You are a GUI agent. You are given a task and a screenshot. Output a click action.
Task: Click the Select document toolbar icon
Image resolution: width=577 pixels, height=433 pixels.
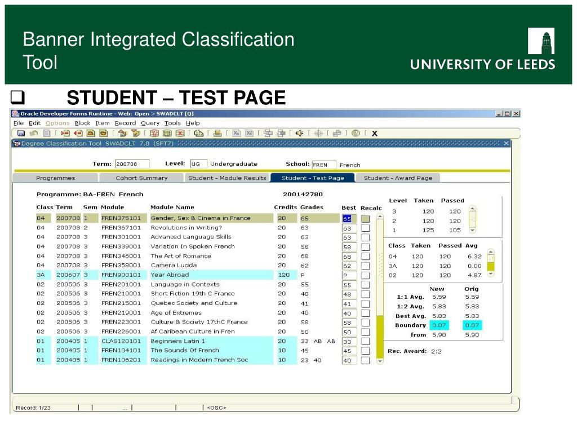coord(47,133)
